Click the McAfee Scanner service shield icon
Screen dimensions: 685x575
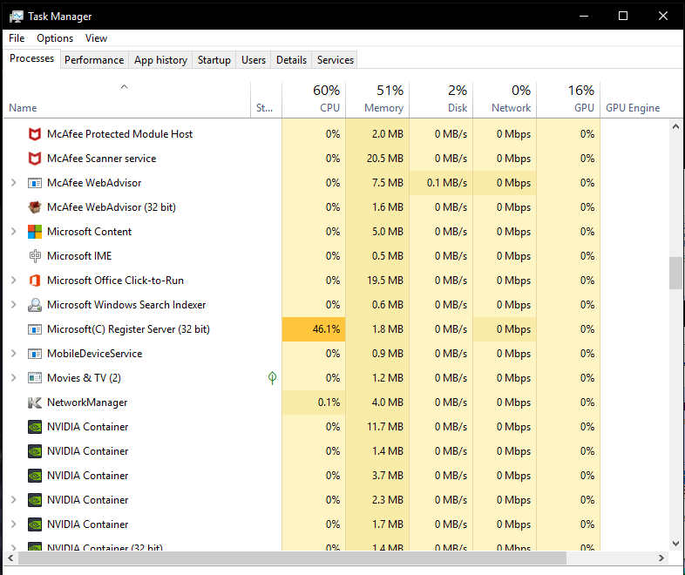35,159
